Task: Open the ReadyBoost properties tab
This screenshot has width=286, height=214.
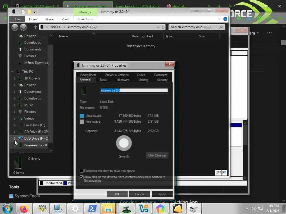Action: (x=88, y=75)
